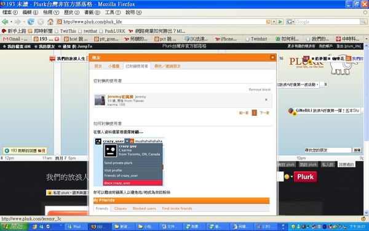Open the 歷史 (History) menu
369x231 pixels.
(x=71, y=12)
